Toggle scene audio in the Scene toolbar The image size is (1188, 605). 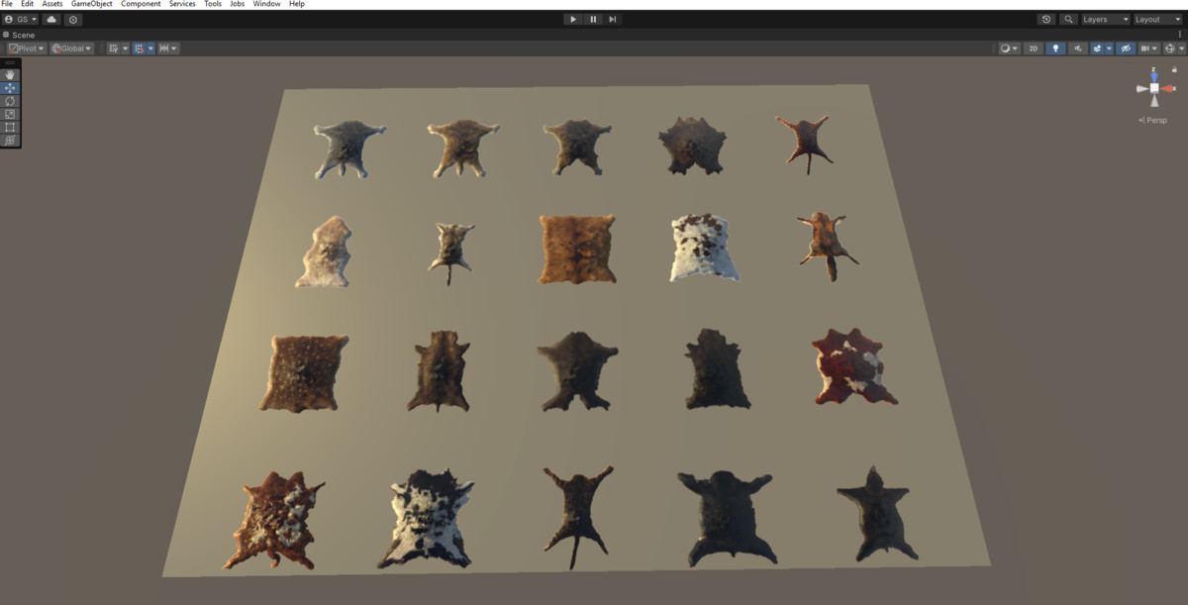point(1076,48)
